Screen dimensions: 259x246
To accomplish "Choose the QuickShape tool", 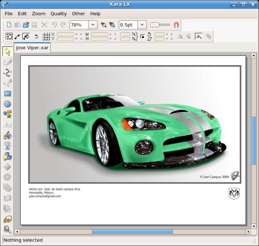I will click(7, 114).
